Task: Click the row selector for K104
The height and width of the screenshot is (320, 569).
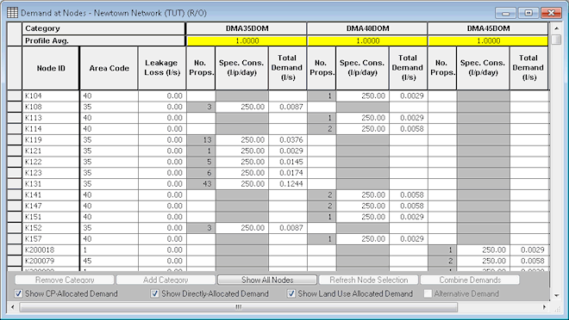Action: [15, 96]
